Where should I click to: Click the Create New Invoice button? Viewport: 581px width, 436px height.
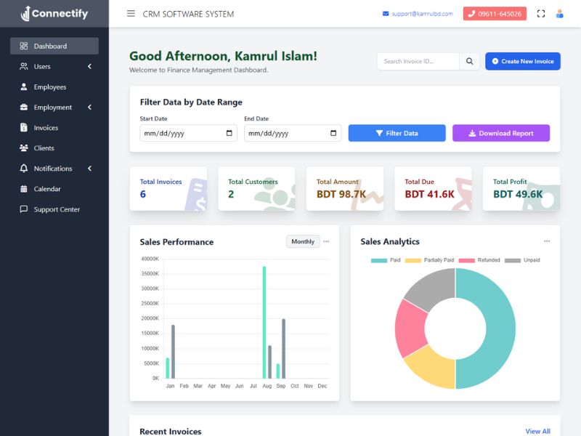(x=522, y=62)
